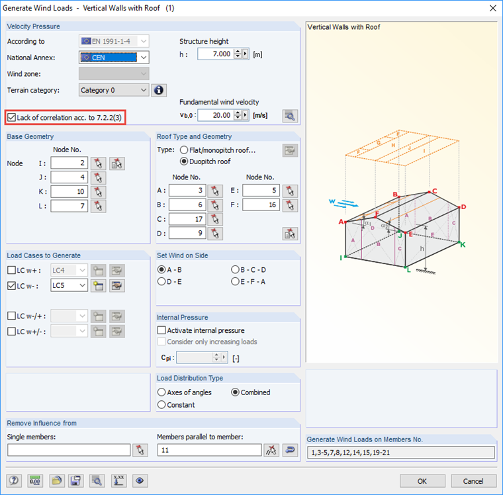
Task: Pick node I graphically
Action: click(x=98, y=163)
